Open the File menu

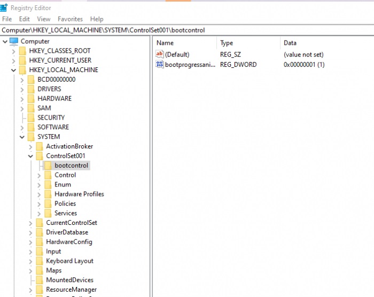click(7, 19)
